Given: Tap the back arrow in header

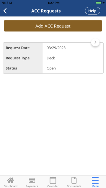Looking at the screenshot, I should point(5,11).
